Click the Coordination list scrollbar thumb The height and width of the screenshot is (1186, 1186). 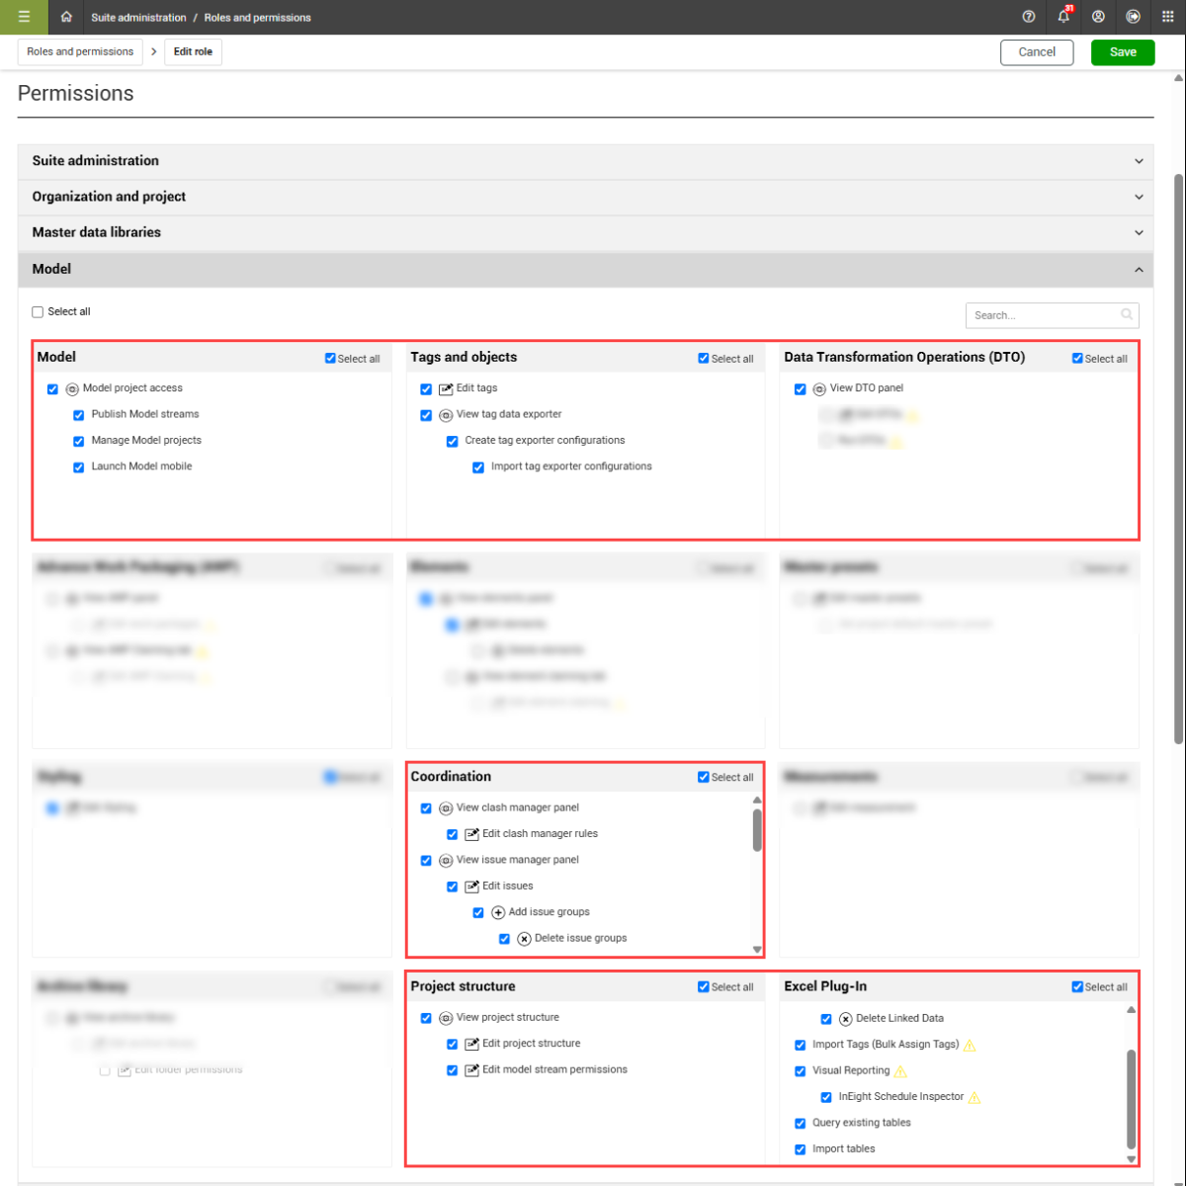pyautogui.click(x=757, y=830)
